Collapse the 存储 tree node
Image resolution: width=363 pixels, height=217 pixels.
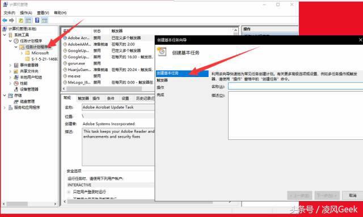5,95
